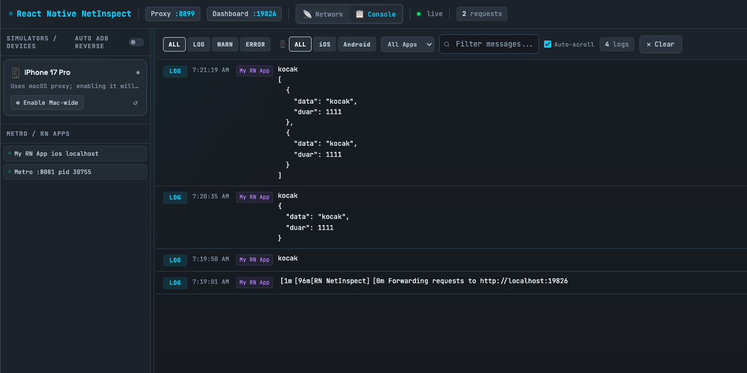Focus the Filter messages input field
This screenshot has width=747, height=373.
pos(489,44)
